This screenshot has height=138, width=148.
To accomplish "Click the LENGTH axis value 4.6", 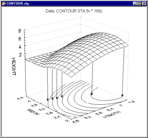I will click(76, 121).
